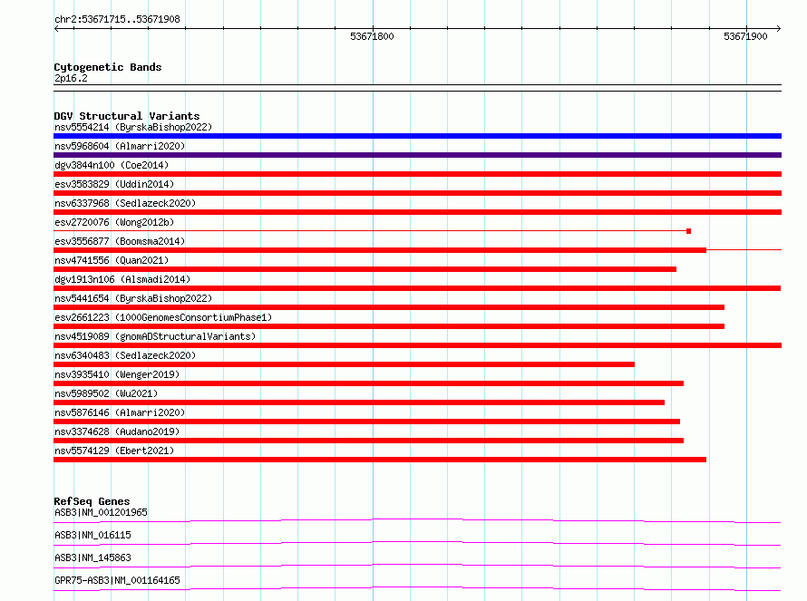Click nsv3374628 (Audano2019) label
Viewport: 807px width, 601px height.
point(117,431)
